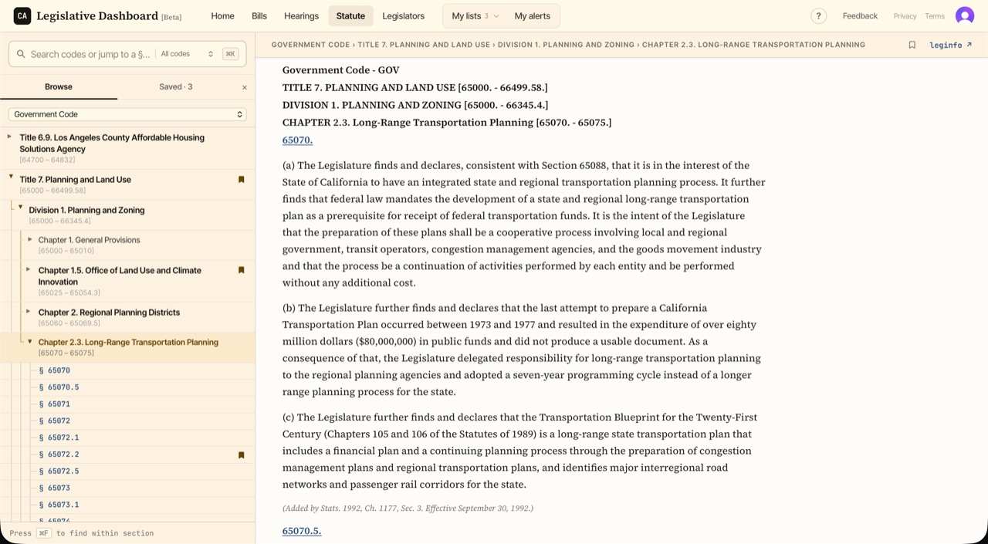The height and width of the screenshot is (544, 988).
Task: Switch to the Saved · 3 tab
Action: pos(176,87)
